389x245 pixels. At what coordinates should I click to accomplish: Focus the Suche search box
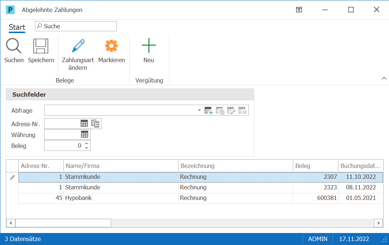pos(76,26)
